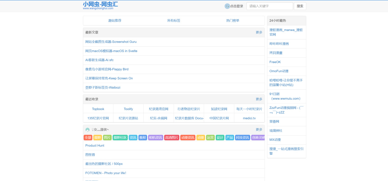Screen dimensions: 388x181
Task: Open 琉璃神社 hot link
Action: [276, 130]
